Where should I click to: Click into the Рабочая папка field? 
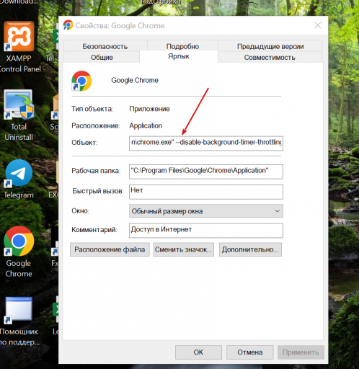(x=206, y=172)
